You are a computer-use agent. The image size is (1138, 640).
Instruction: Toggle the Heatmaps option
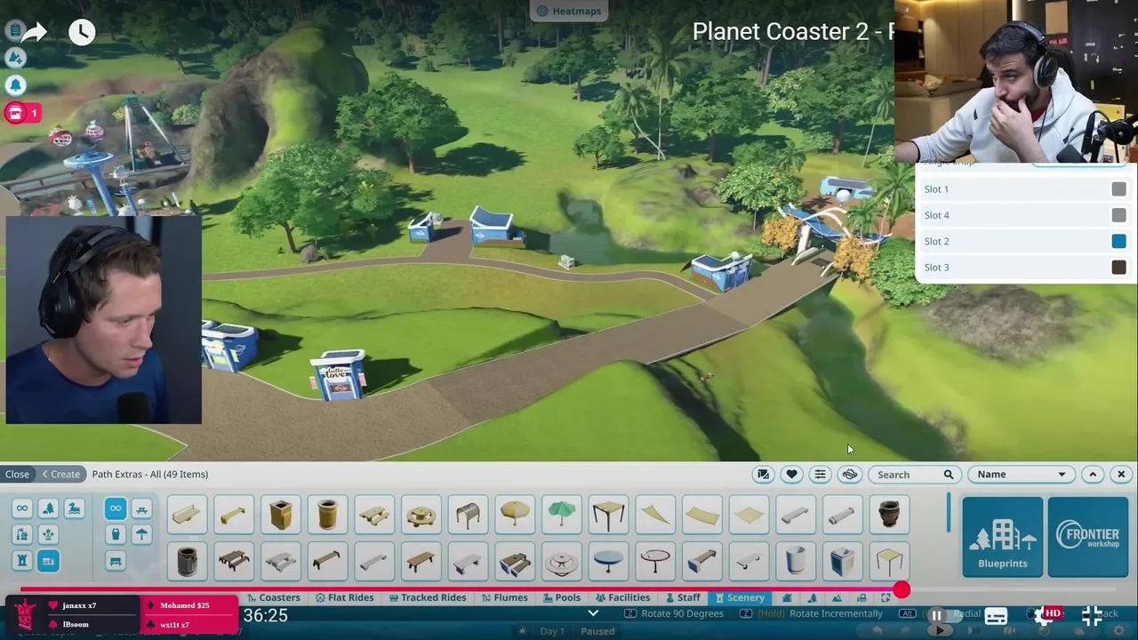(x=569, y=11)
